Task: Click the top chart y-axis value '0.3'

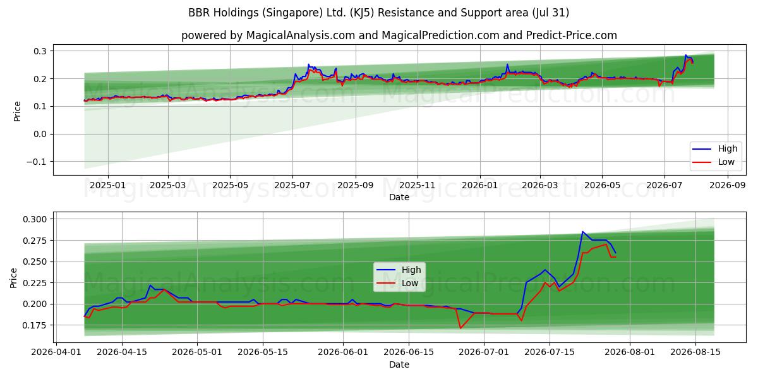Action: pos(41,51)
